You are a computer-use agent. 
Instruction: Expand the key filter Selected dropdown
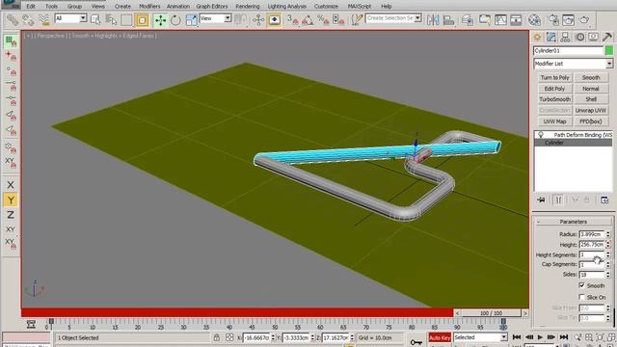click(503, 337)
